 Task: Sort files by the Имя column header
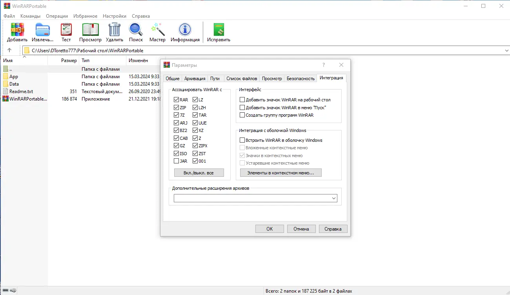coord(24,60)
